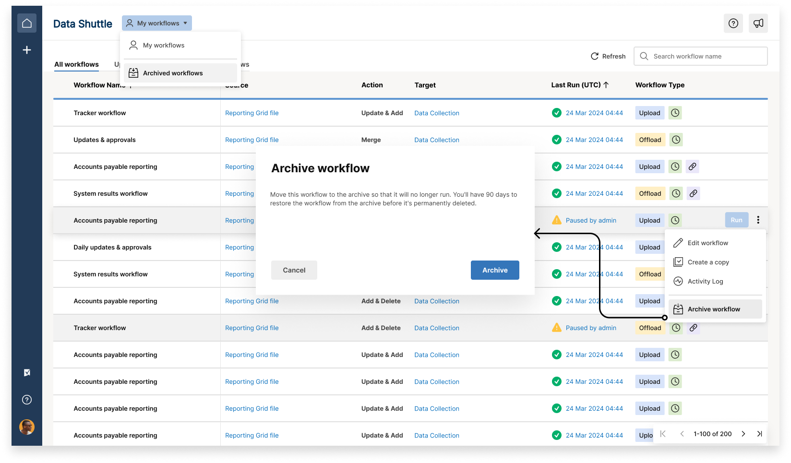The height and width of the screenshot is (463, 791).
Task: Click the Search workflow name field
Action: 706,56
